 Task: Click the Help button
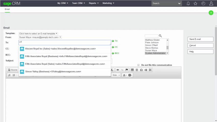200,52
